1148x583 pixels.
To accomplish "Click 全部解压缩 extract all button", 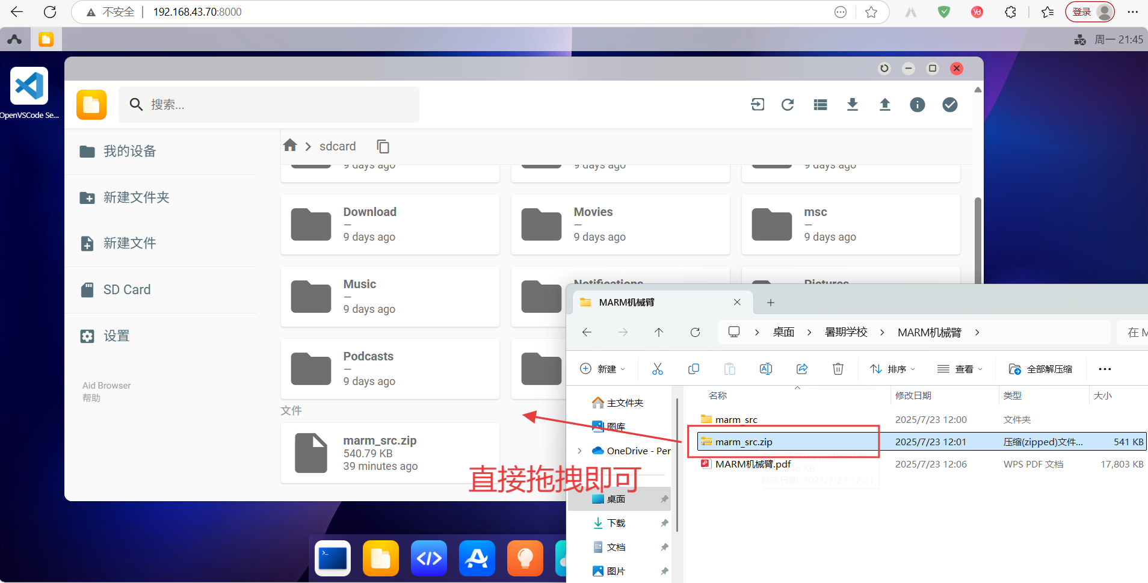I will click(x=1041, y=369).
